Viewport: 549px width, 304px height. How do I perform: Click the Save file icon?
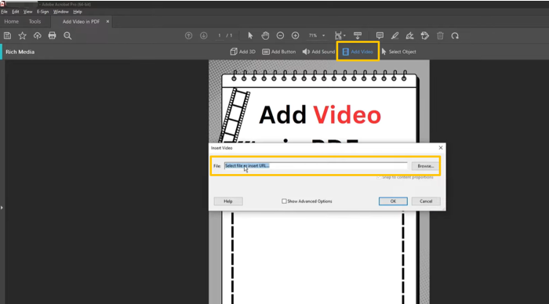pos(7,36)
